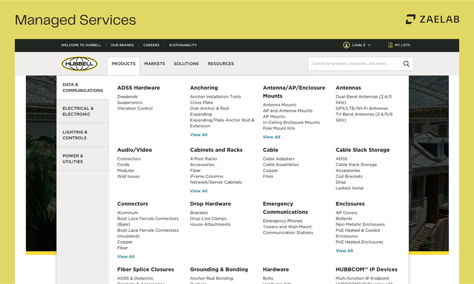The height and width of the screenshot is (284, 474).
Task: Select Electrical & Electronic category
Action: tap(83, 111)
